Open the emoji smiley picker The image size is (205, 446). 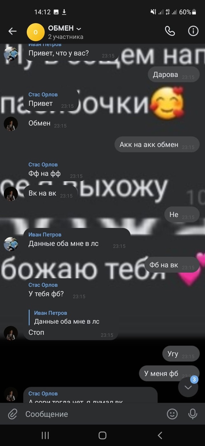click(172, 414)
